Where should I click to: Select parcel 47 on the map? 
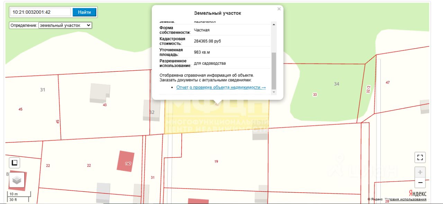click(388, 82)
